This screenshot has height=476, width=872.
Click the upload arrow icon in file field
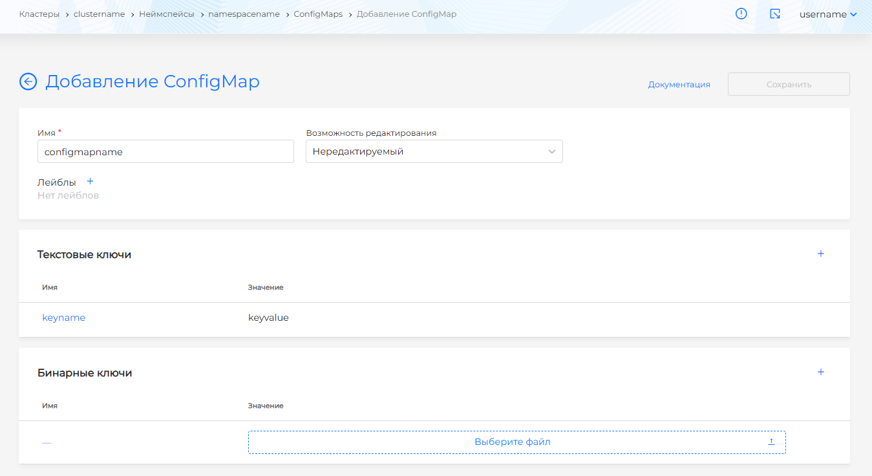(x=771, y=442)
